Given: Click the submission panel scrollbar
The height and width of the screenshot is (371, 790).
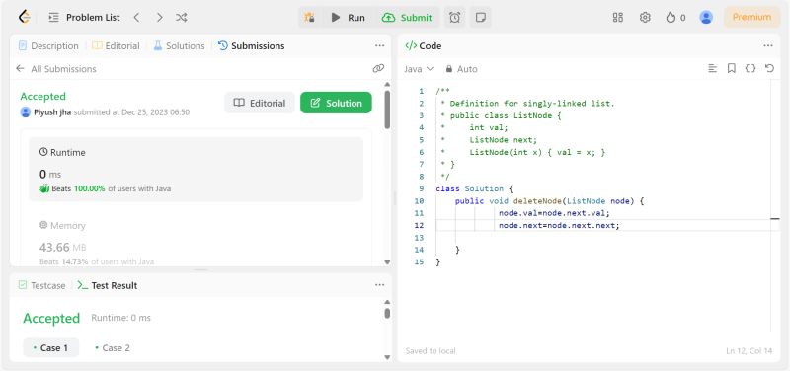Looking at the screenshot, I should pos(387,110).
